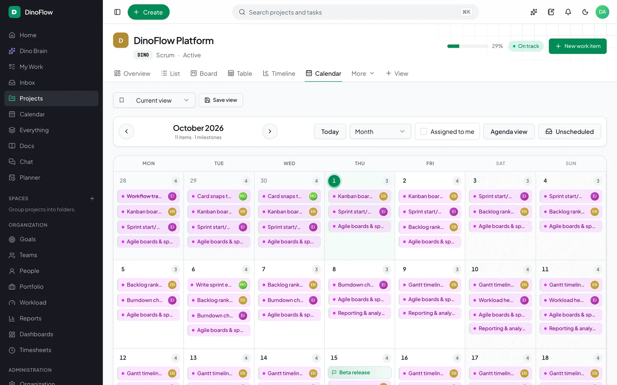The image size is (617, 385).
Task: Open the Month view dropdown
Action: [380, 132]
